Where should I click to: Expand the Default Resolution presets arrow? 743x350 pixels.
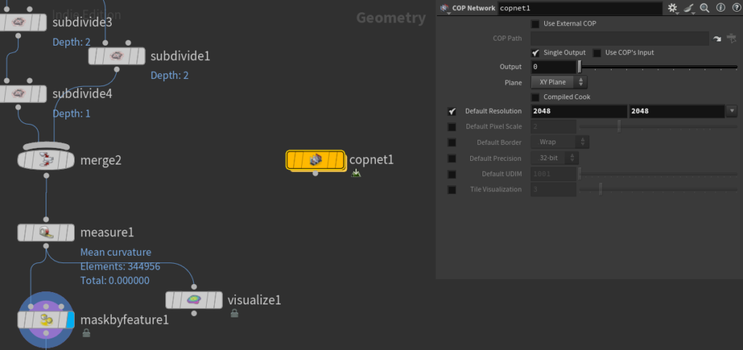tap(731, 112)
